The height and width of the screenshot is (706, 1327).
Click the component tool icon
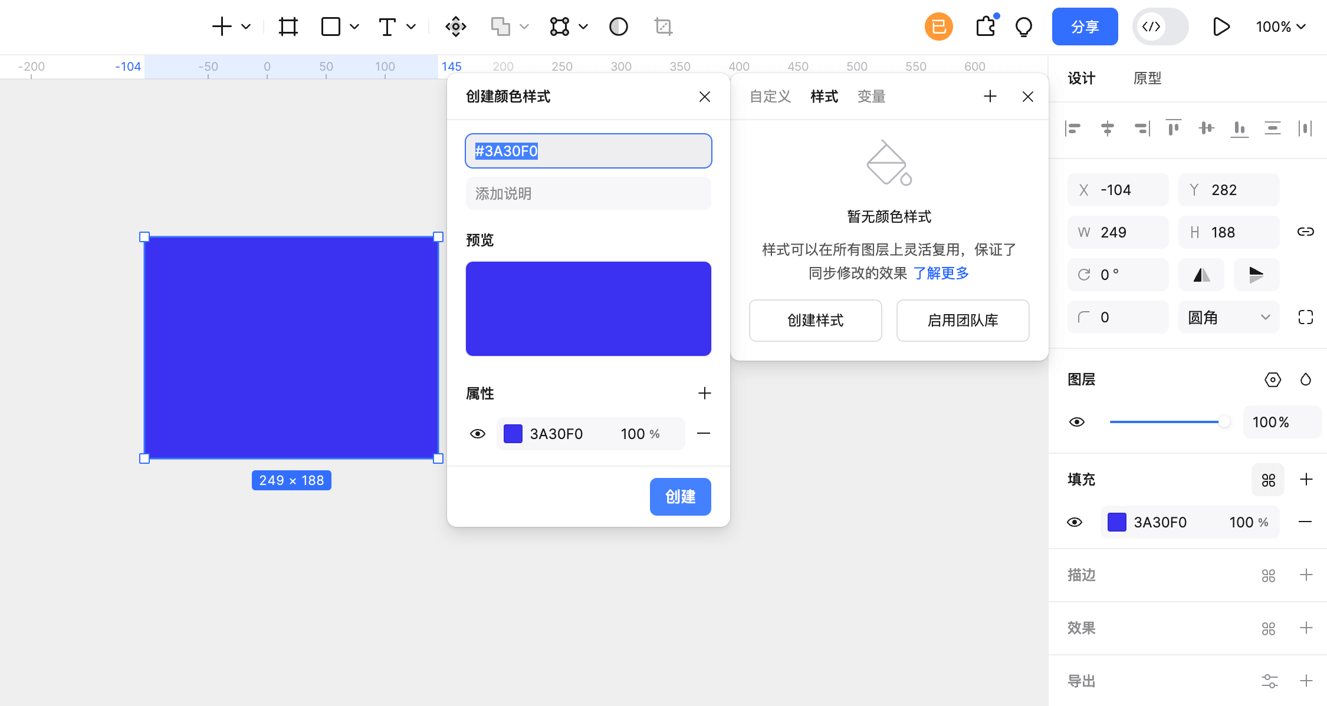[x=456, y=27]
